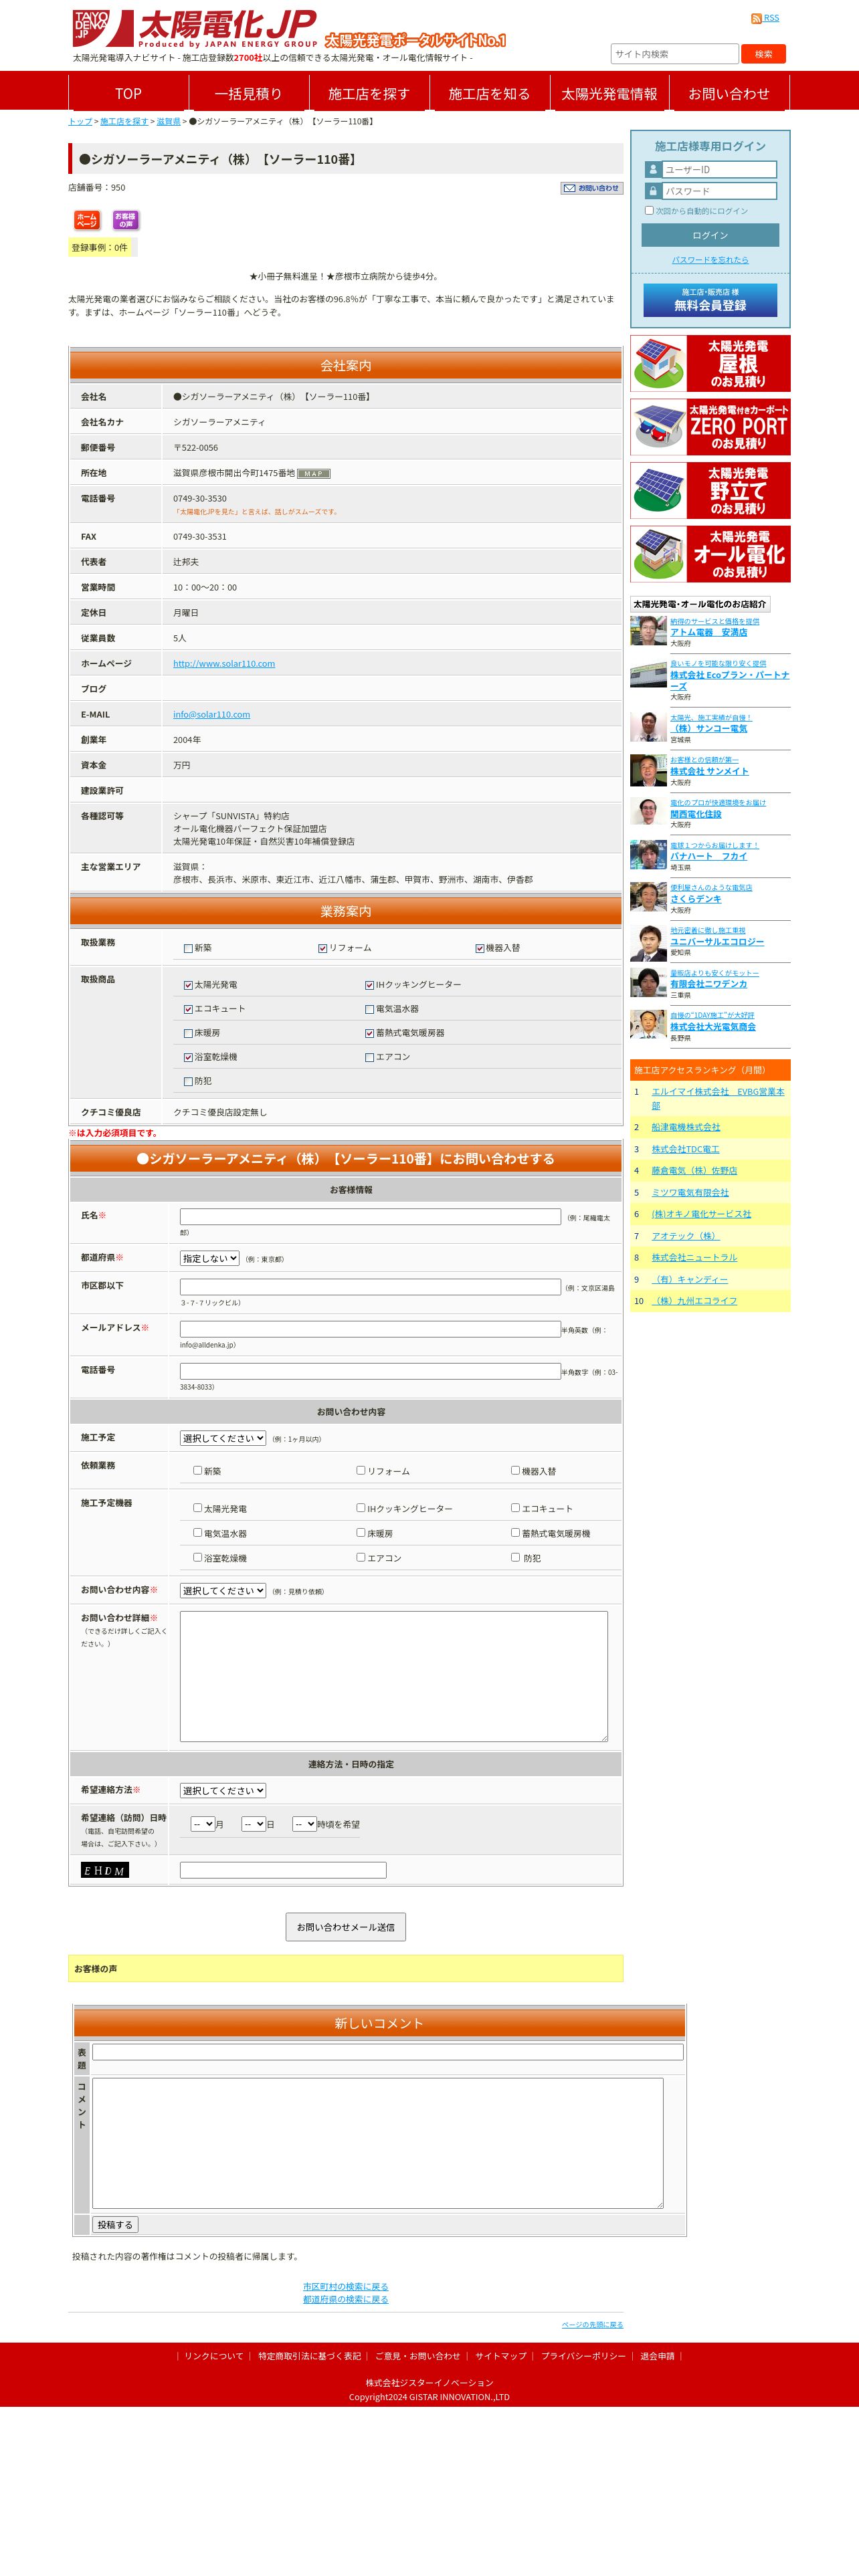Click the ログイン button

click(x=710, y=236)
